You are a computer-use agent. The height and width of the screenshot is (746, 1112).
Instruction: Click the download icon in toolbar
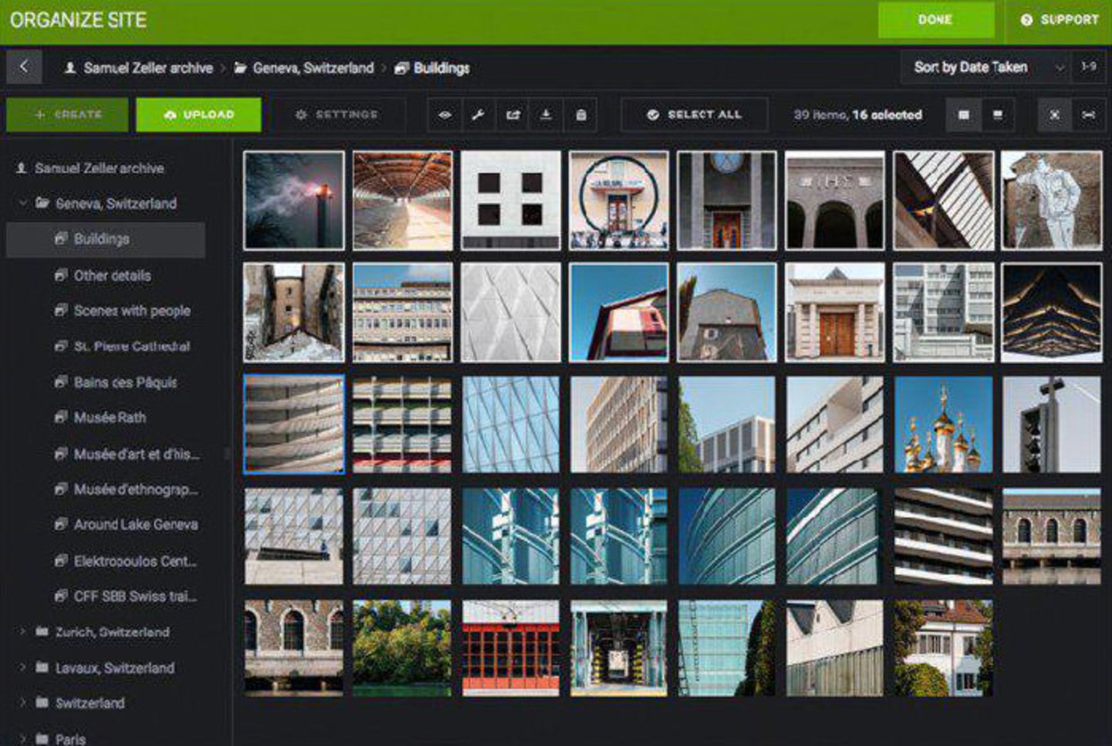tap(546, 115)
